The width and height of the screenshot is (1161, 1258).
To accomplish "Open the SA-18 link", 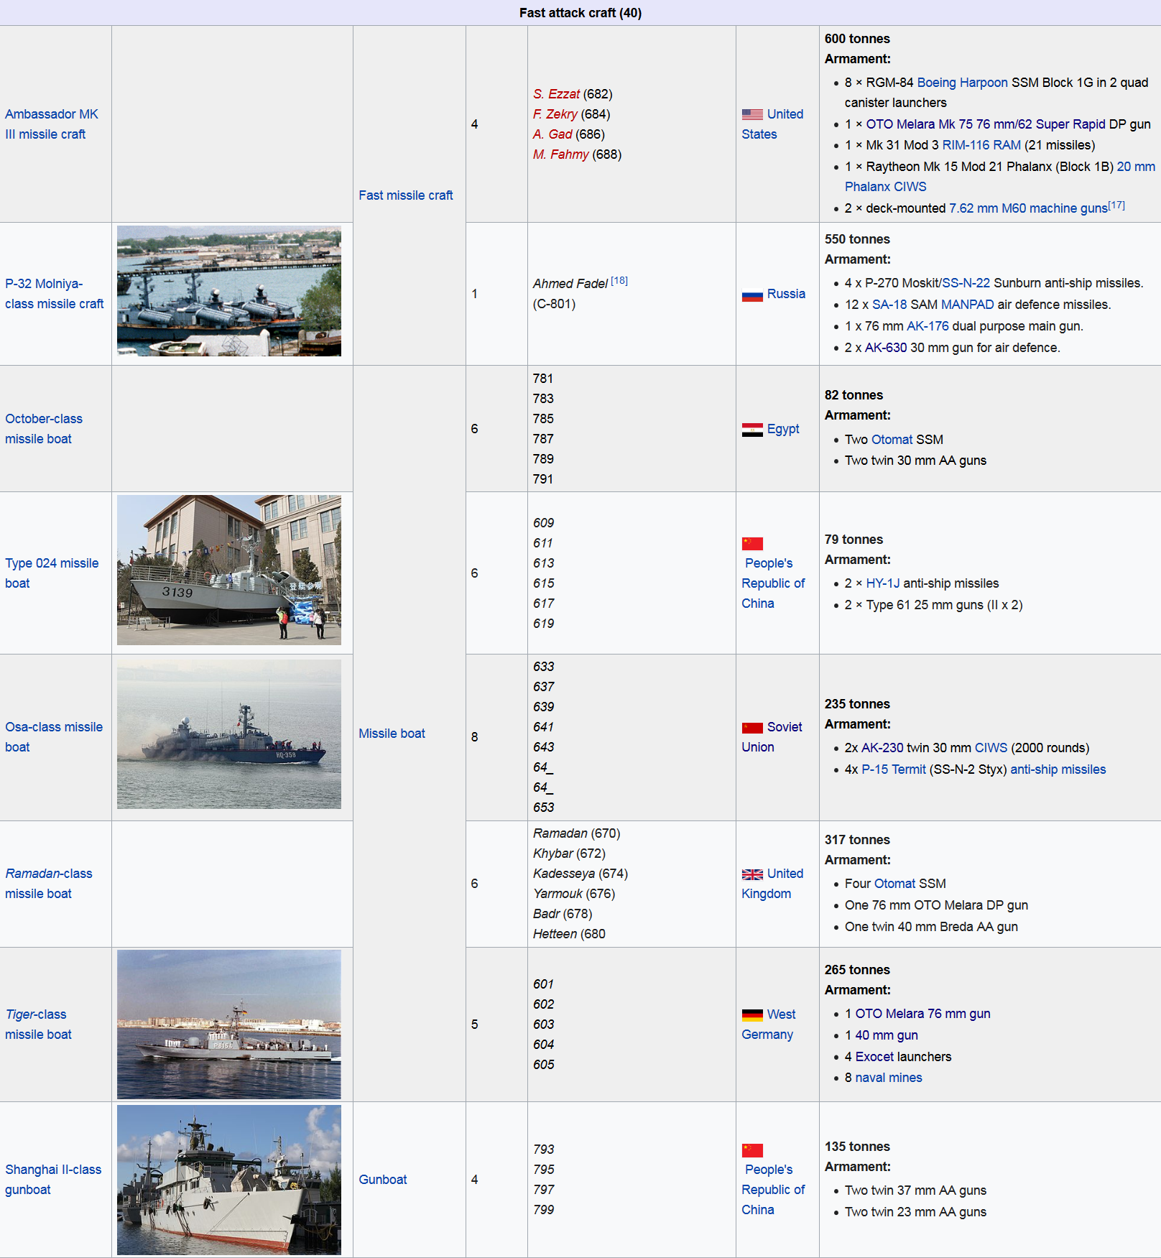I will [x=889, y=305].
